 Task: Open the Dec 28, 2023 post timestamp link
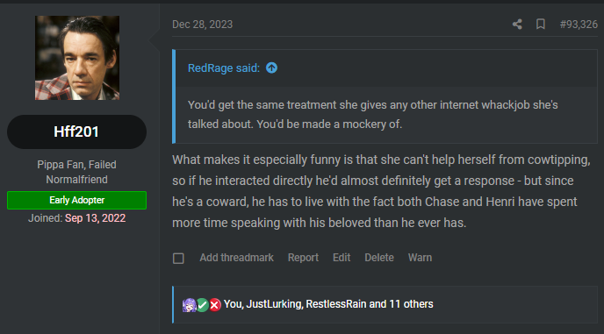(202, 25)
